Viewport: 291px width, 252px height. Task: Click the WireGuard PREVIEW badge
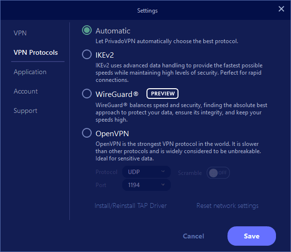click(x=162, y=94)
